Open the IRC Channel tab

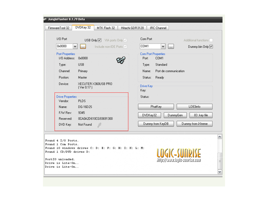point(158,28)
